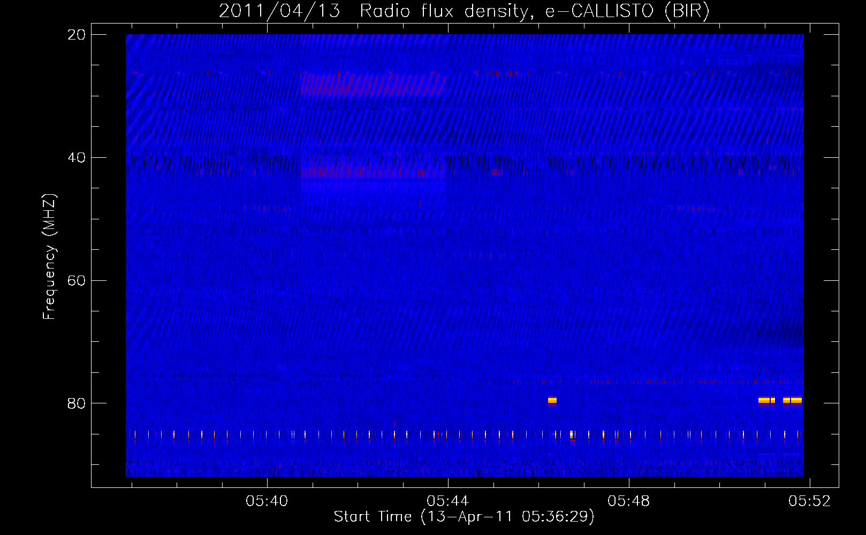Screen dimensions: 866x535
Task: Click the frequency tick label 40
Action: pos(77,158)
